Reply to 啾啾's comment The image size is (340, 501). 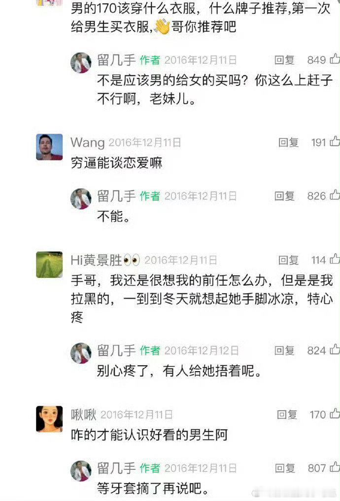coord(287,415)
